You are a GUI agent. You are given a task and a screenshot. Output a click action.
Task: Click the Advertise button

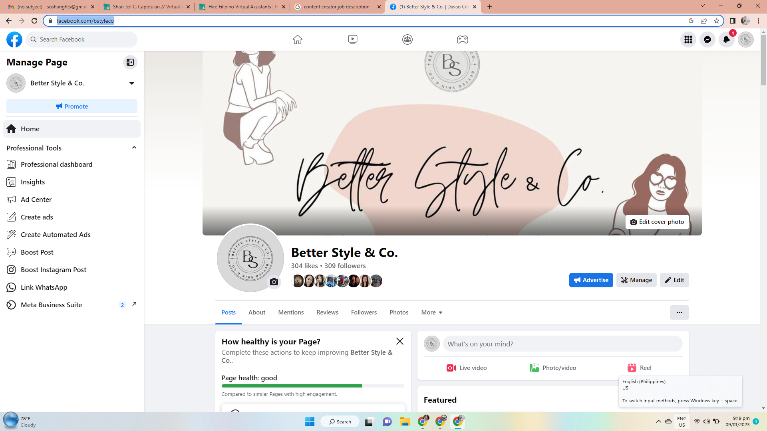click(x=591, y=280)
